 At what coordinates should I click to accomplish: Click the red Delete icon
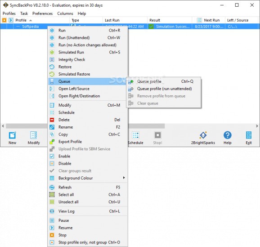pyautogui.click(x=52, y=120)
